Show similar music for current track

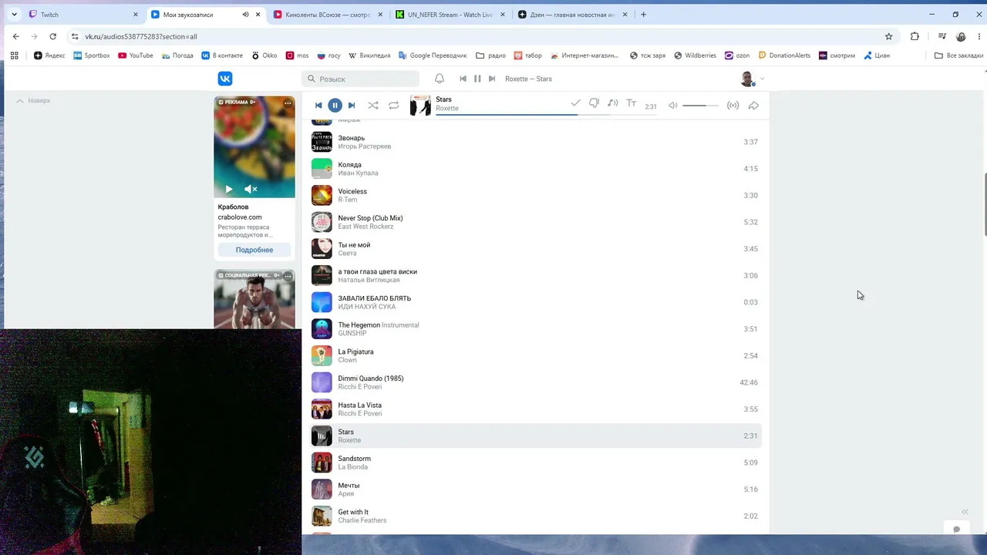pos(612,103)
